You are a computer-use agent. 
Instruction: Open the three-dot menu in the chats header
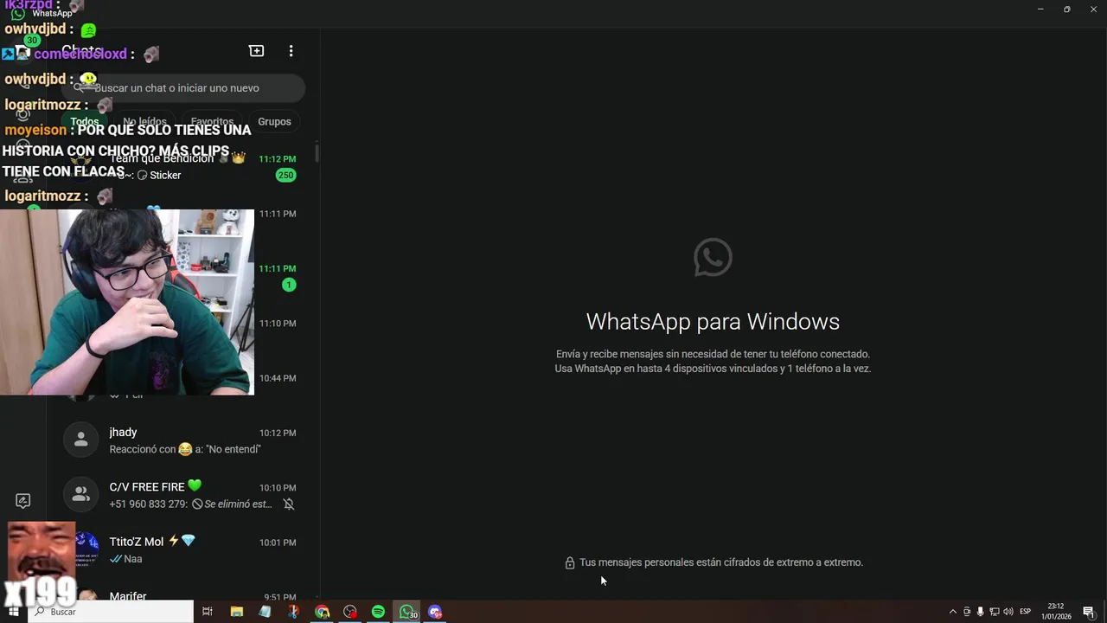[291, 51]
